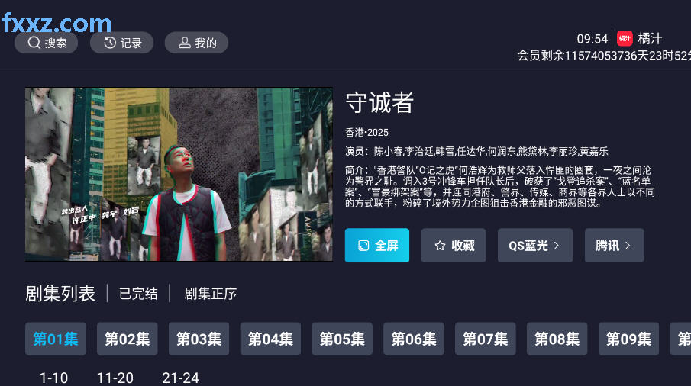Play episode 第01集

(x=56, y=339)
